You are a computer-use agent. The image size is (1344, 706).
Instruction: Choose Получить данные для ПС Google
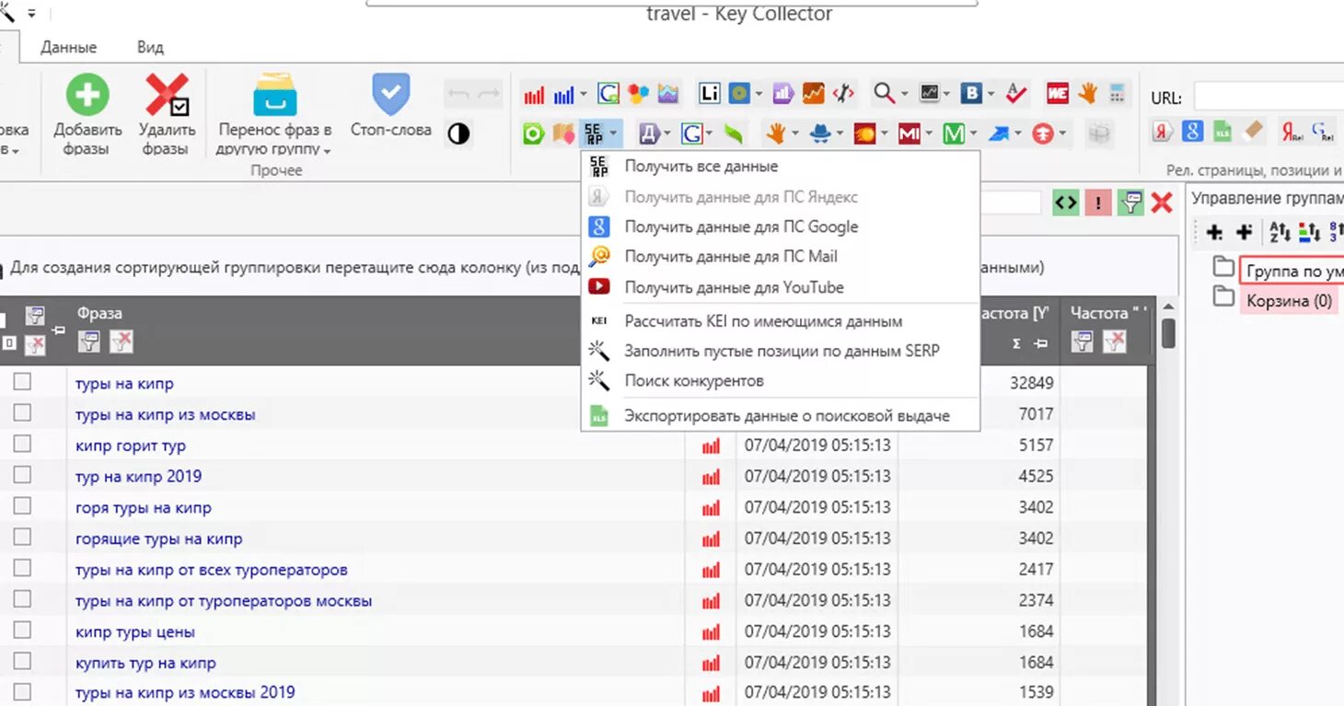[x=741, y=226]
